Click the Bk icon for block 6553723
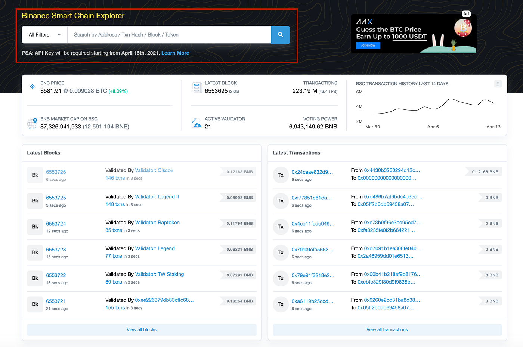The width and height of the screenshot is (523, 347). [35, 252]
